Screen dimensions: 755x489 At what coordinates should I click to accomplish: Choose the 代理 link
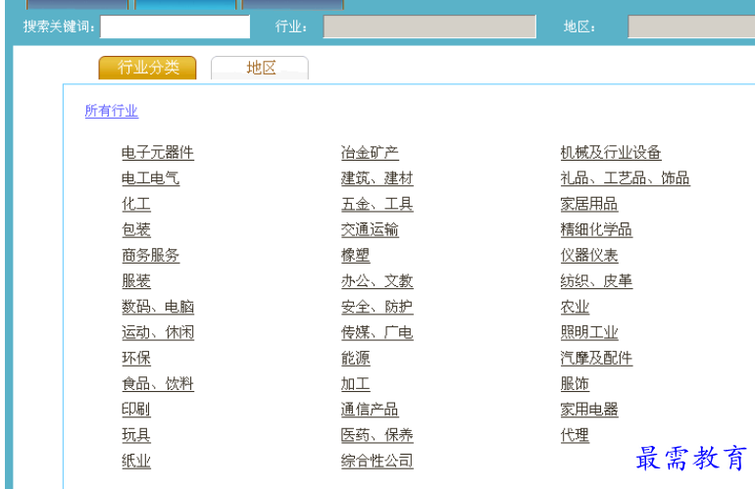pyautogui.click(x=575, y=435)
